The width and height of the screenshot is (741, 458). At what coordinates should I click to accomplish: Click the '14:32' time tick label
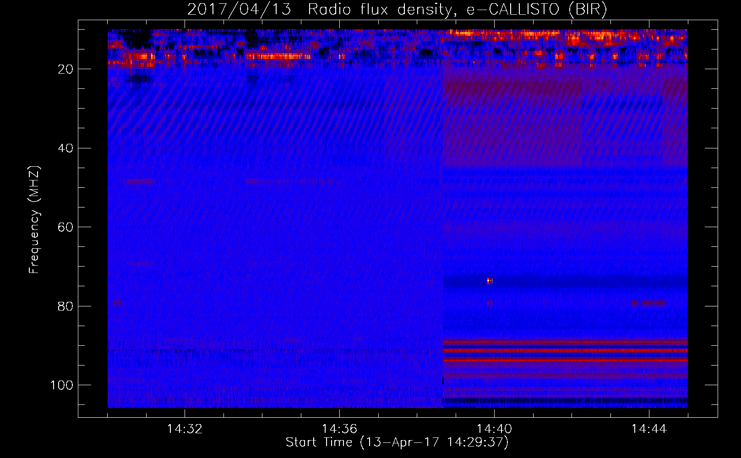point(185,429)
